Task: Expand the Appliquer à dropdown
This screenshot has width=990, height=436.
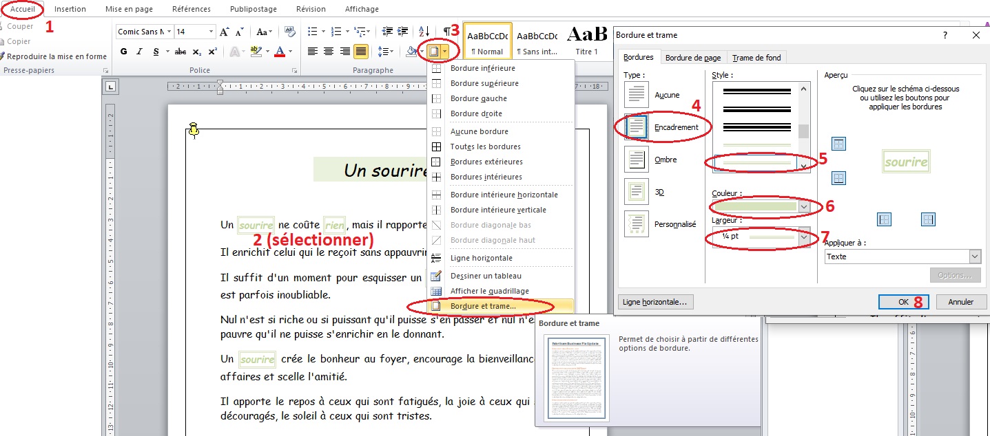Action: pos(974,257)
